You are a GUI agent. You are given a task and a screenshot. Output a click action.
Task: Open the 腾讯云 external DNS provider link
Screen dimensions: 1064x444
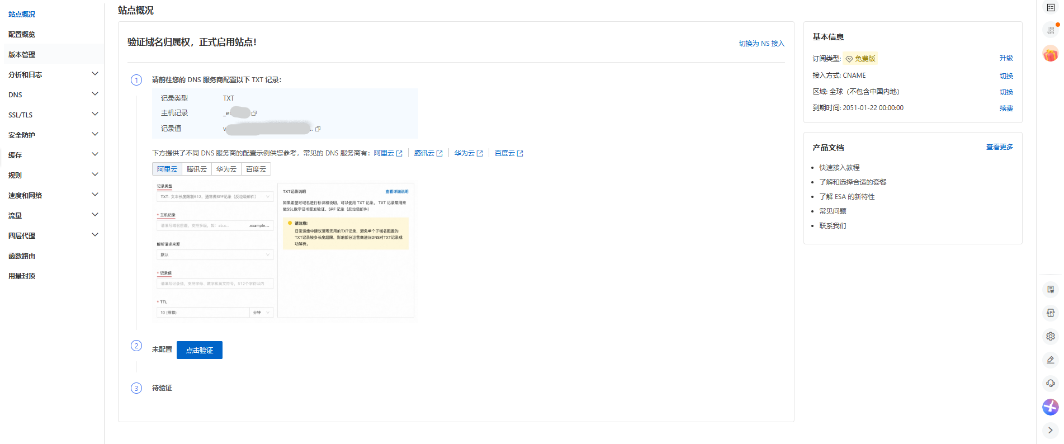click(x=428, y=153)
